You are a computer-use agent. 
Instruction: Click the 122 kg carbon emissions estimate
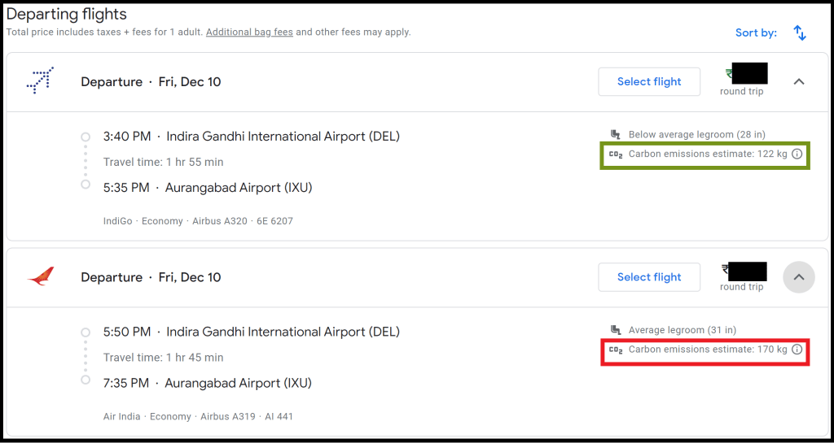707,154
